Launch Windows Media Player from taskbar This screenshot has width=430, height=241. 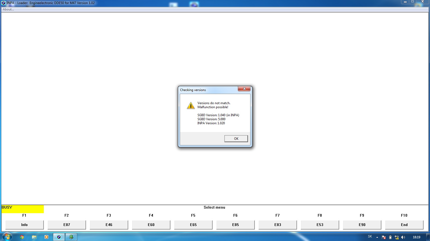pos(46,237)
